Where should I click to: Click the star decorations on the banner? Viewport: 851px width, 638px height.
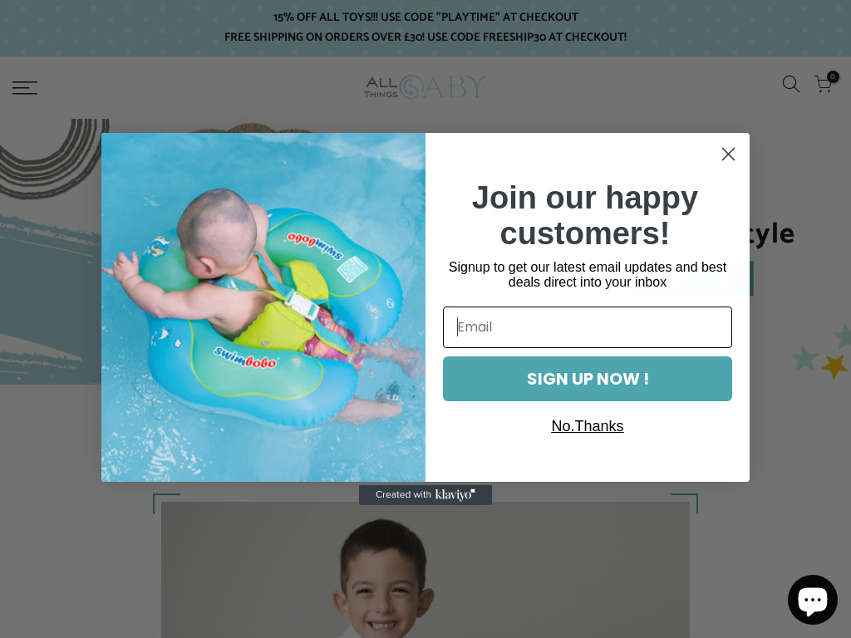pos(821,352)
